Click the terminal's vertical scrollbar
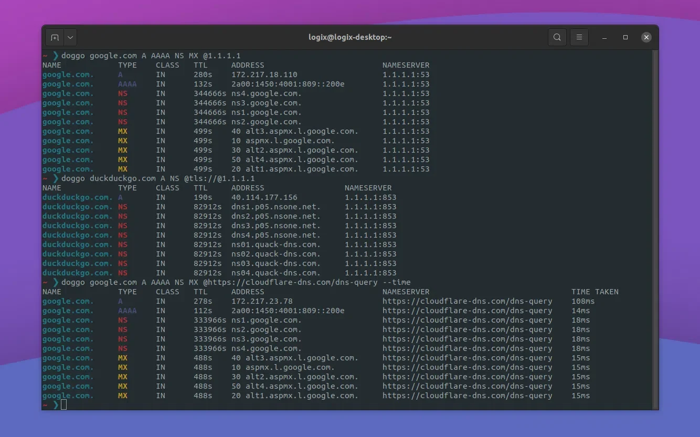 click(x=654, y=230)
